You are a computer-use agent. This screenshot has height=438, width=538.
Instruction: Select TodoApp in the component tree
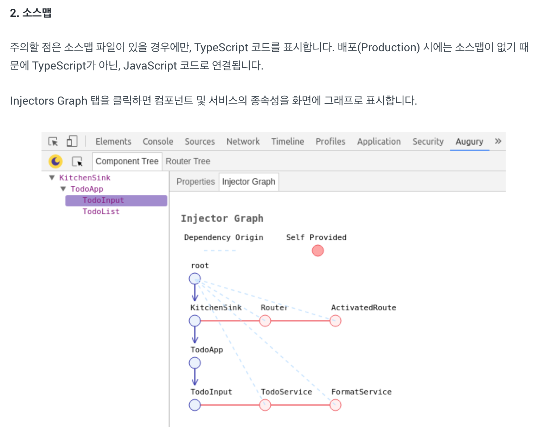coord(87,189)
